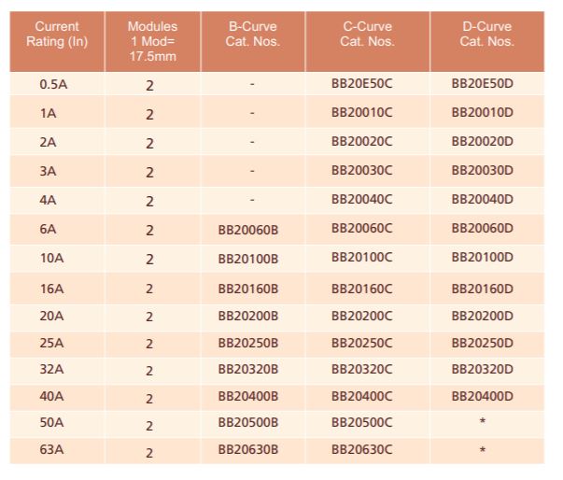
Task: Select the 32A current rating cell
Action: 52,368
